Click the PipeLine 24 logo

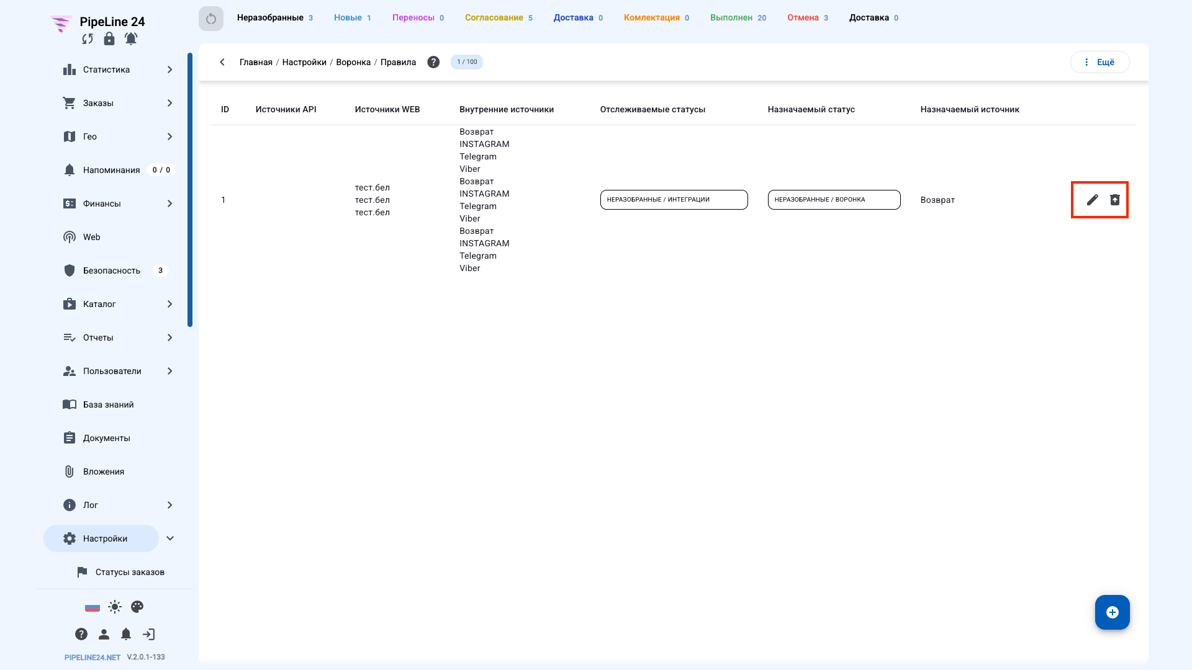click(x=97, y=23)
